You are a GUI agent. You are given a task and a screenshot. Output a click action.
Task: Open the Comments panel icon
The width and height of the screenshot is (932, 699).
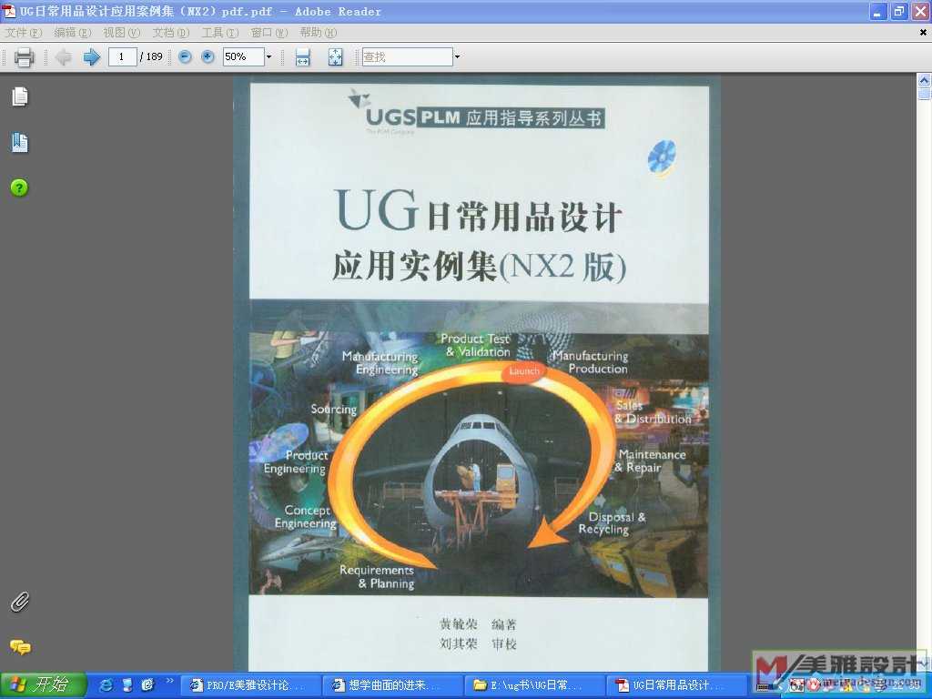pyautogui.click(x=20, y=647)
